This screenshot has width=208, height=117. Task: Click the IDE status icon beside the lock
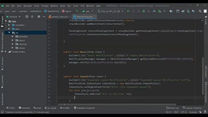205,112
